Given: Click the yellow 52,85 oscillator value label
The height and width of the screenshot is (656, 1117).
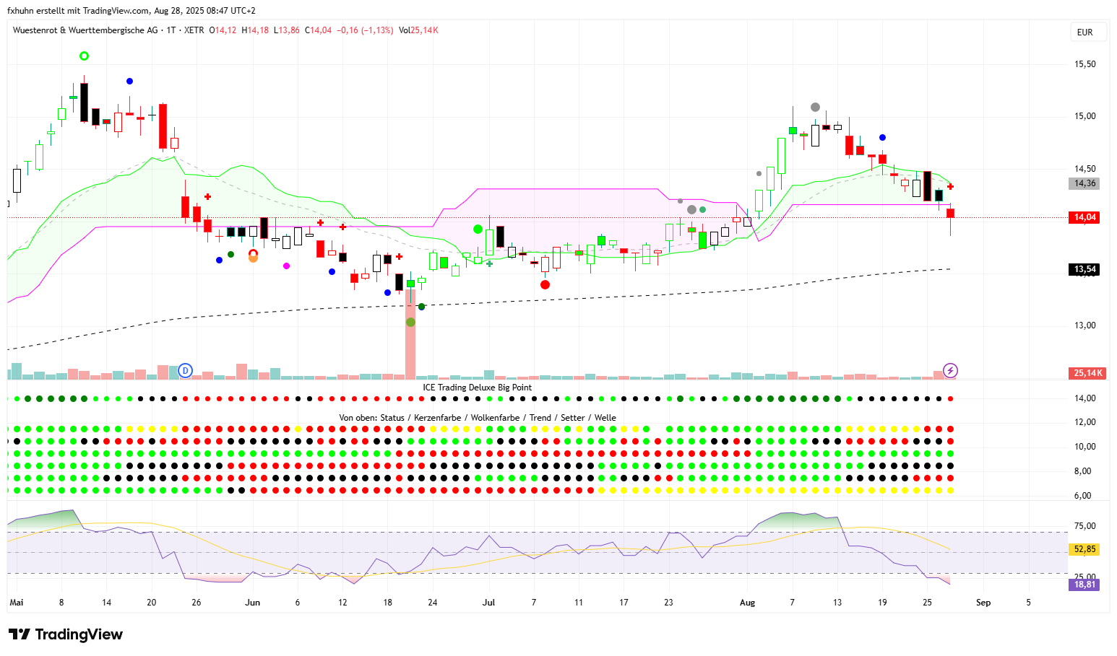Looking at the screenshot, I should (1084, 549).
